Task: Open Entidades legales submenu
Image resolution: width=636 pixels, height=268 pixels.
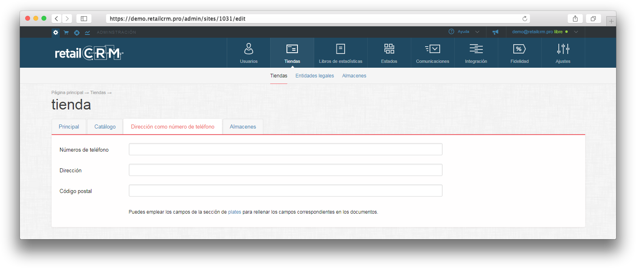Action: [x=315, y=76]
